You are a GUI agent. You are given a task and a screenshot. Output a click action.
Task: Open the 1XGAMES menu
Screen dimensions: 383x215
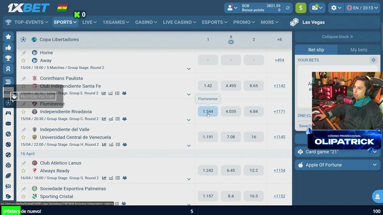[x=116, y=22]
